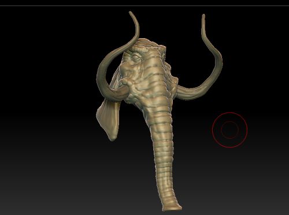This screenshot has height=215, width=289.
Task: Click the mammoth's eye on the sculpt
Action: pos(135,57)
